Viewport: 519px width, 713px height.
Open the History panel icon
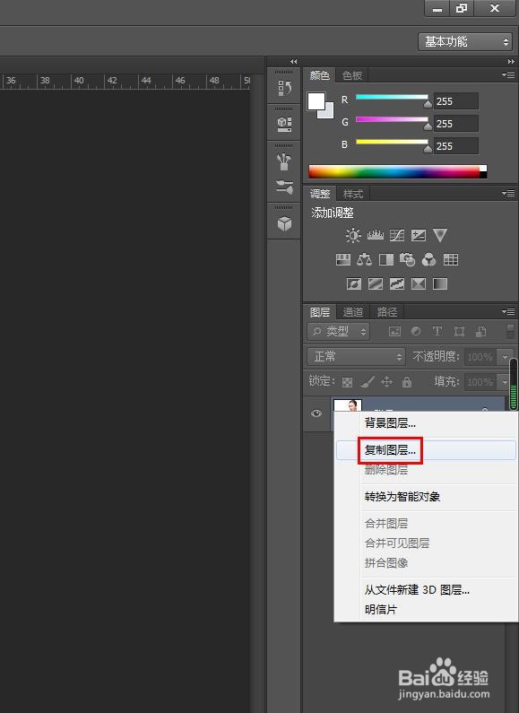pos(284,88)
